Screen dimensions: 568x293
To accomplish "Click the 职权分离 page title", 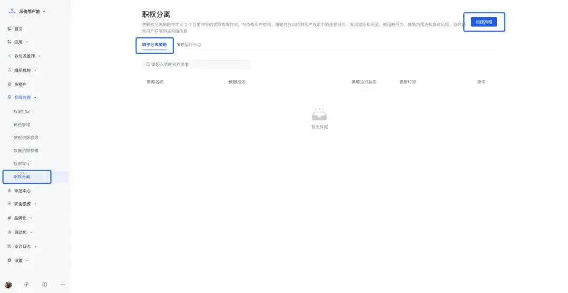I will [156, 15].
